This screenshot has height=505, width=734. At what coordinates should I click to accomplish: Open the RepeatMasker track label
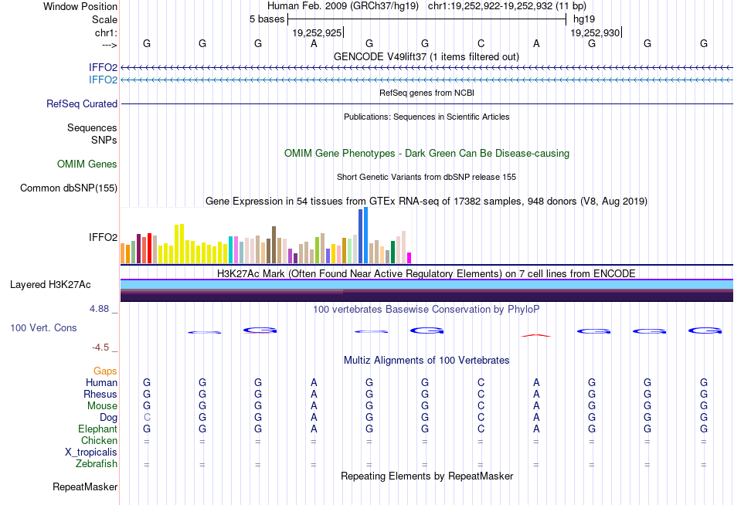pos(85,486)
